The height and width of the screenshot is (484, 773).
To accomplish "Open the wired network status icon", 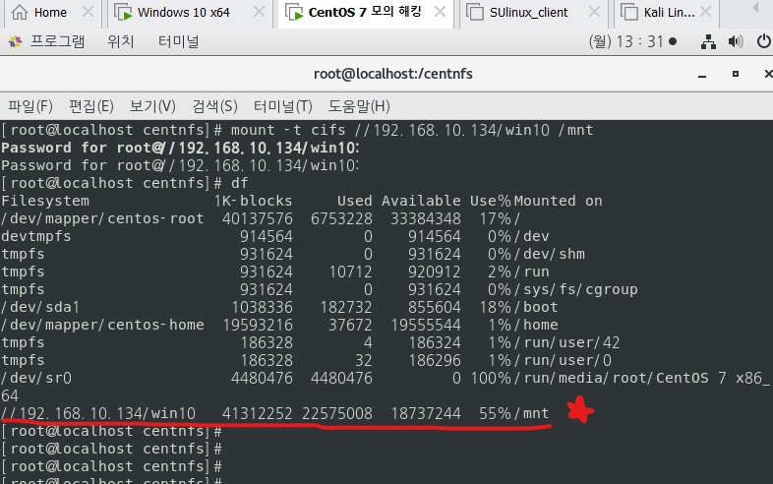I will tap(708, 42).
